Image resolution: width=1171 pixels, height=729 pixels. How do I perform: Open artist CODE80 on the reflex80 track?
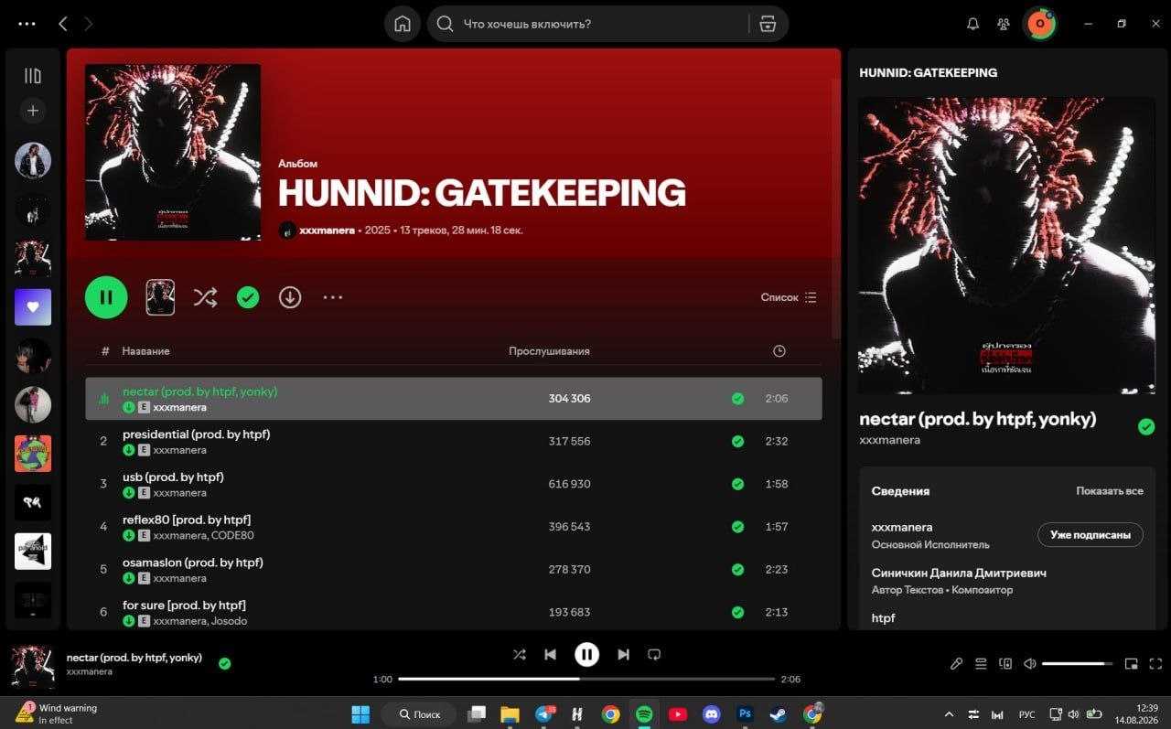232,535
